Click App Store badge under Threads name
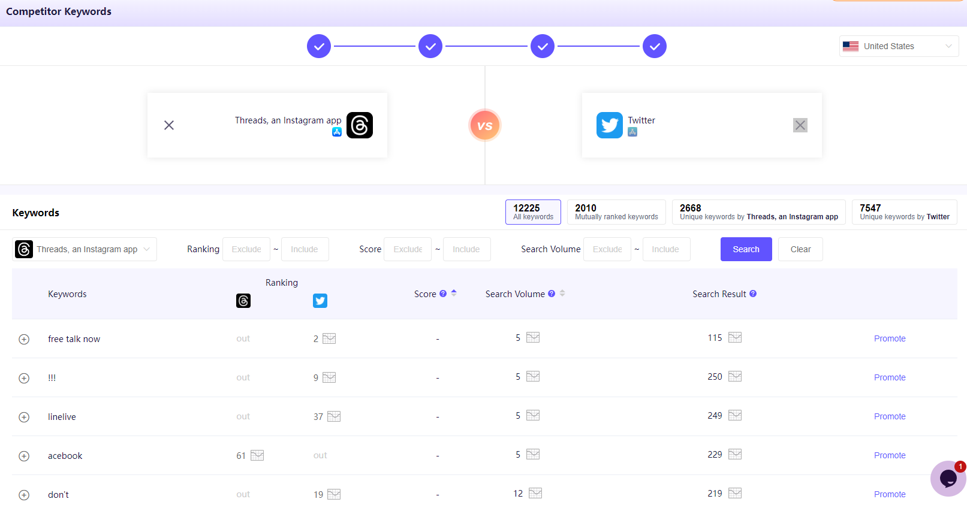 pos(337,132)
